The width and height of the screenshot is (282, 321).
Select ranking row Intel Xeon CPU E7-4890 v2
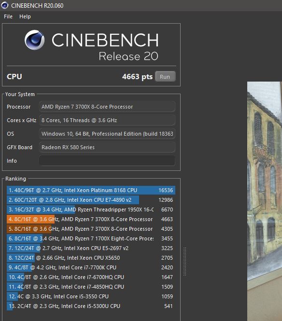[x=91, y=200]
